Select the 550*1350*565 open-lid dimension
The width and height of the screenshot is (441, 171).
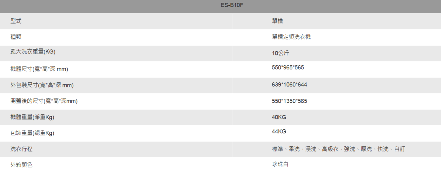pos(289,101)
